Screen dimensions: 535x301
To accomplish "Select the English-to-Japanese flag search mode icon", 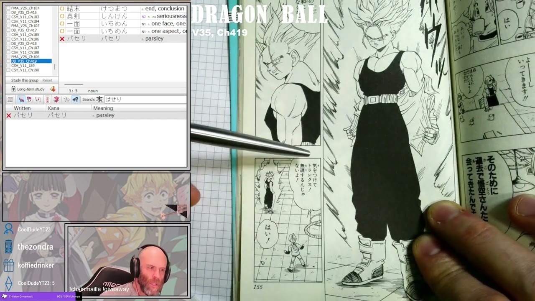I will 29,99.
